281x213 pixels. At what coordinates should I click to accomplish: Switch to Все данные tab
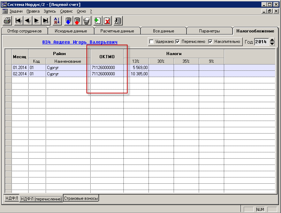click(x=164, y=31)
